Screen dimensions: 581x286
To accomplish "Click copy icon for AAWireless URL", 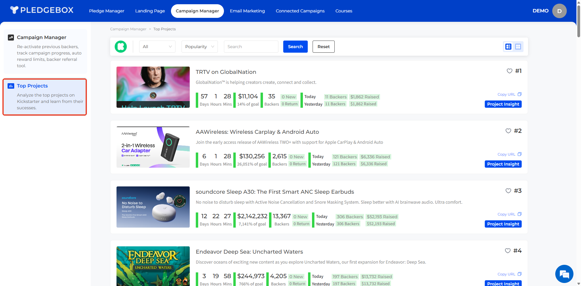I will [x=520, y=154].
